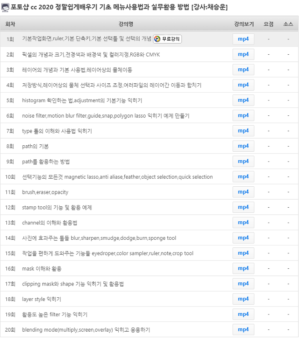This screenshot has height=338, width=299.
Task: Click lecture title '픽셀의 개념과 크기,전경색과 배경색 및 컬러지정,RGB와 CMYK'
Action: [91, 55]
